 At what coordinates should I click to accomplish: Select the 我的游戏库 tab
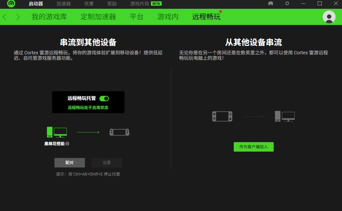(x=49, y=17)
